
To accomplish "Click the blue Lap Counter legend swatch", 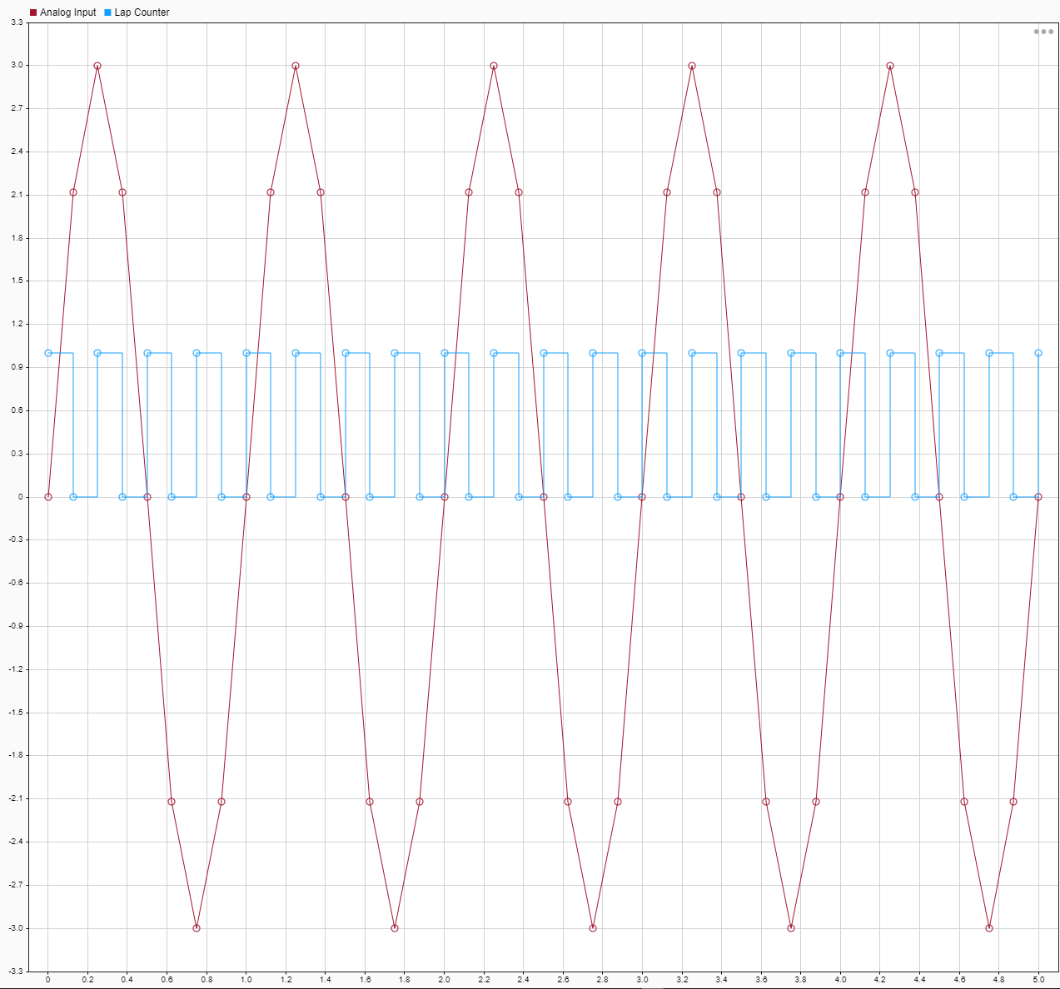I will [108, 12].
